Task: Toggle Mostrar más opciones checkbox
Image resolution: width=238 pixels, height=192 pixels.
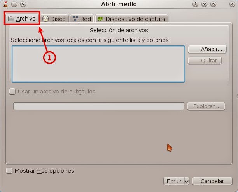Action: click(x=9, y=171)
